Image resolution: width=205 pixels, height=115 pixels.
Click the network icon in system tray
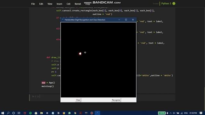[x=182, y=113]
